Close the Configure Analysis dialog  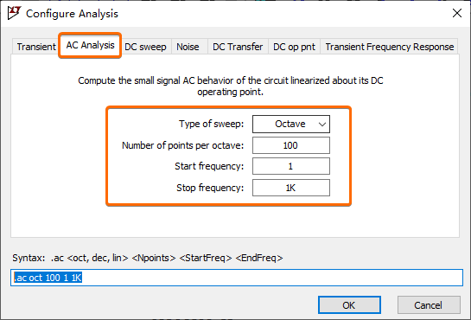457,13
